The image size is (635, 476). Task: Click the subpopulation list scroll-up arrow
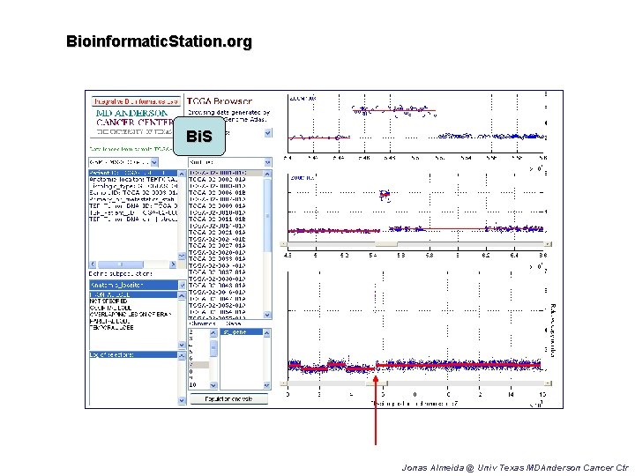point(182,295)
